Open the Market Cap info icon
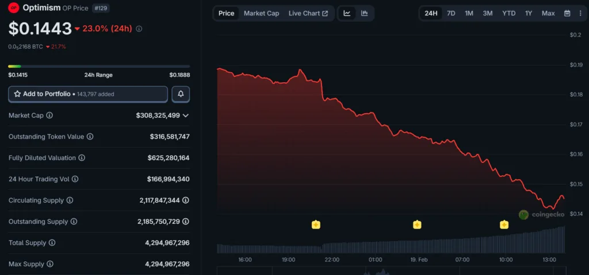Screen dimensions: 589x275 (49, 115)
